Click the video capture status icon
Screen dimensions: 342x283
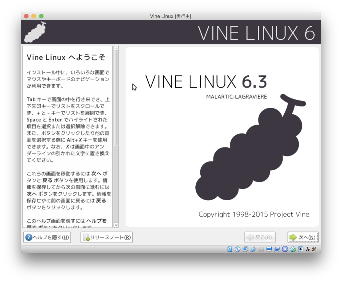277,249
